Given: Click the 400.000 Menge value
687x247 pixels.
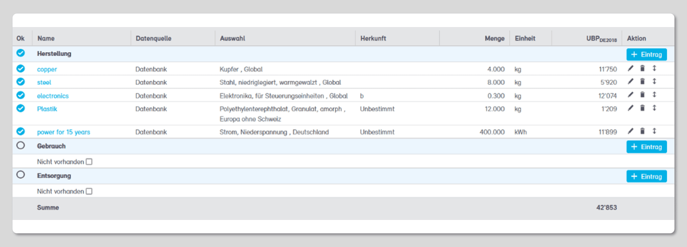Looking at the screenshot, I should (492, 132).
